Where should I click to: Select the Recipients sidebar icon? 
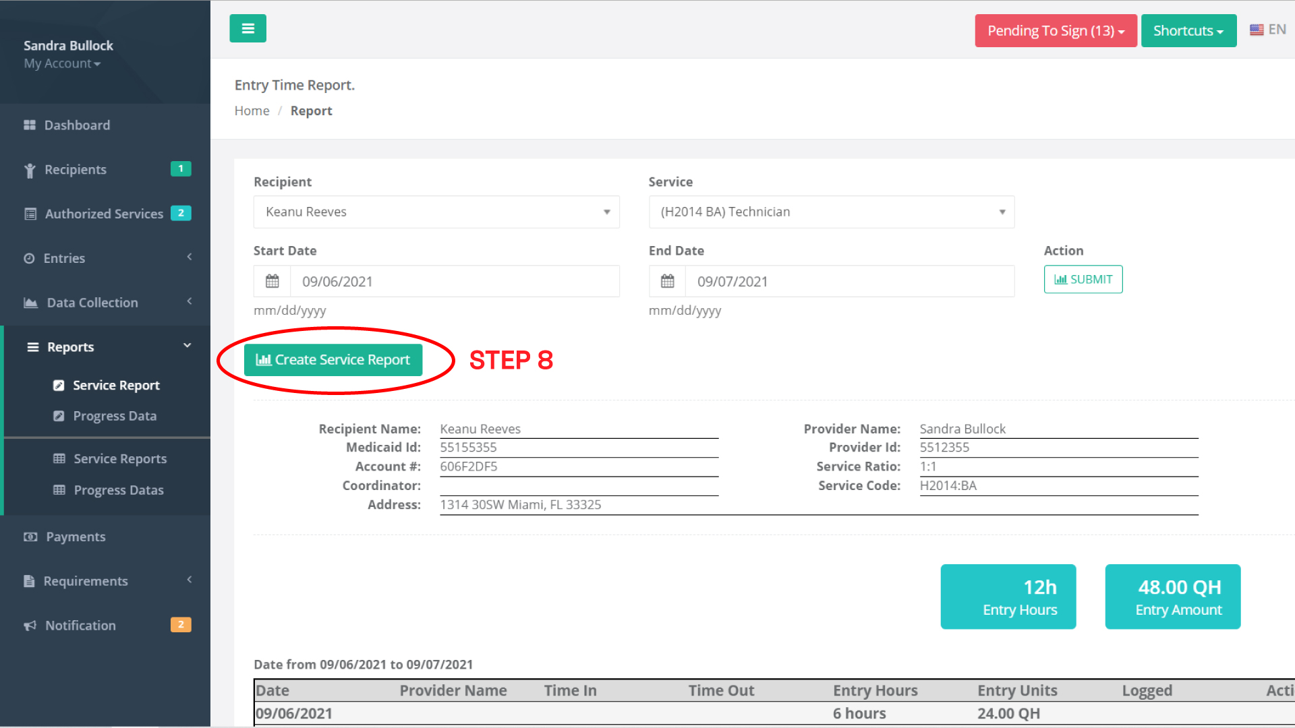(x=30, y=169)
